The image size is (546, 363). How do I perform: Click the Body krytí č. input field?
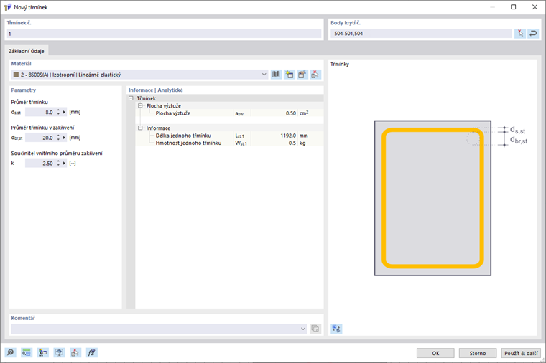(x=421, y=34)
